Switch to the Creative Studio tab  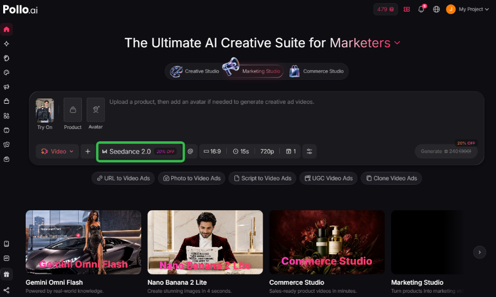[x=195, y=71]
